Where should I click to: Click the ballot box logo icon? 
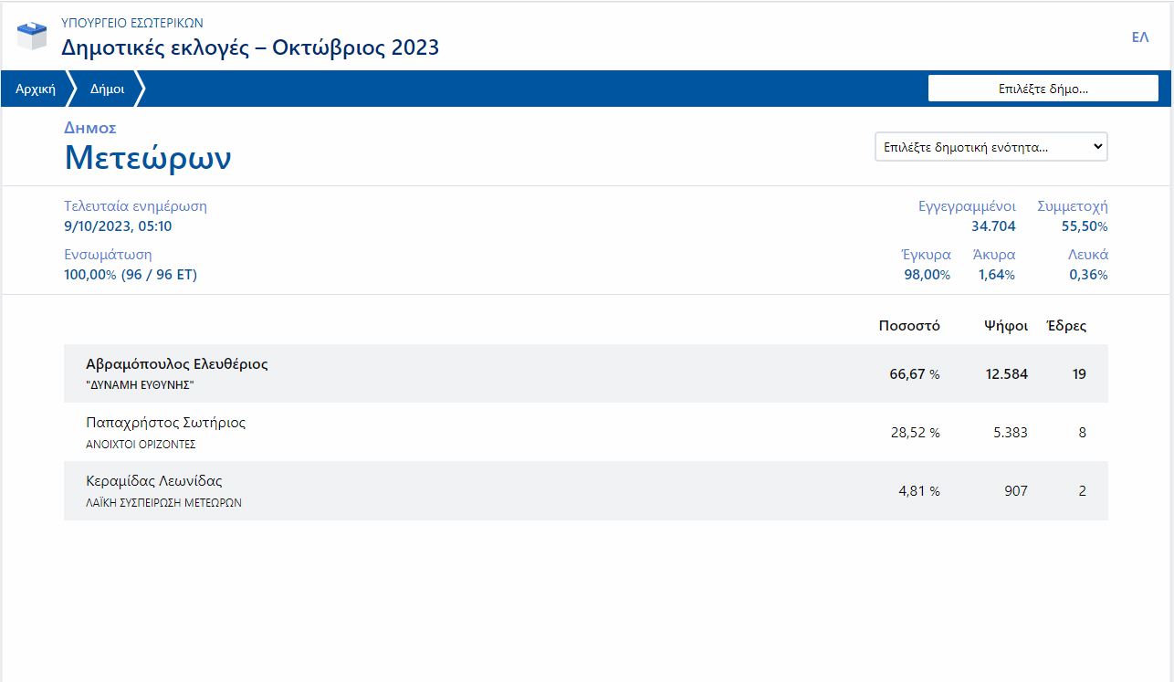(x=32, y=36)
